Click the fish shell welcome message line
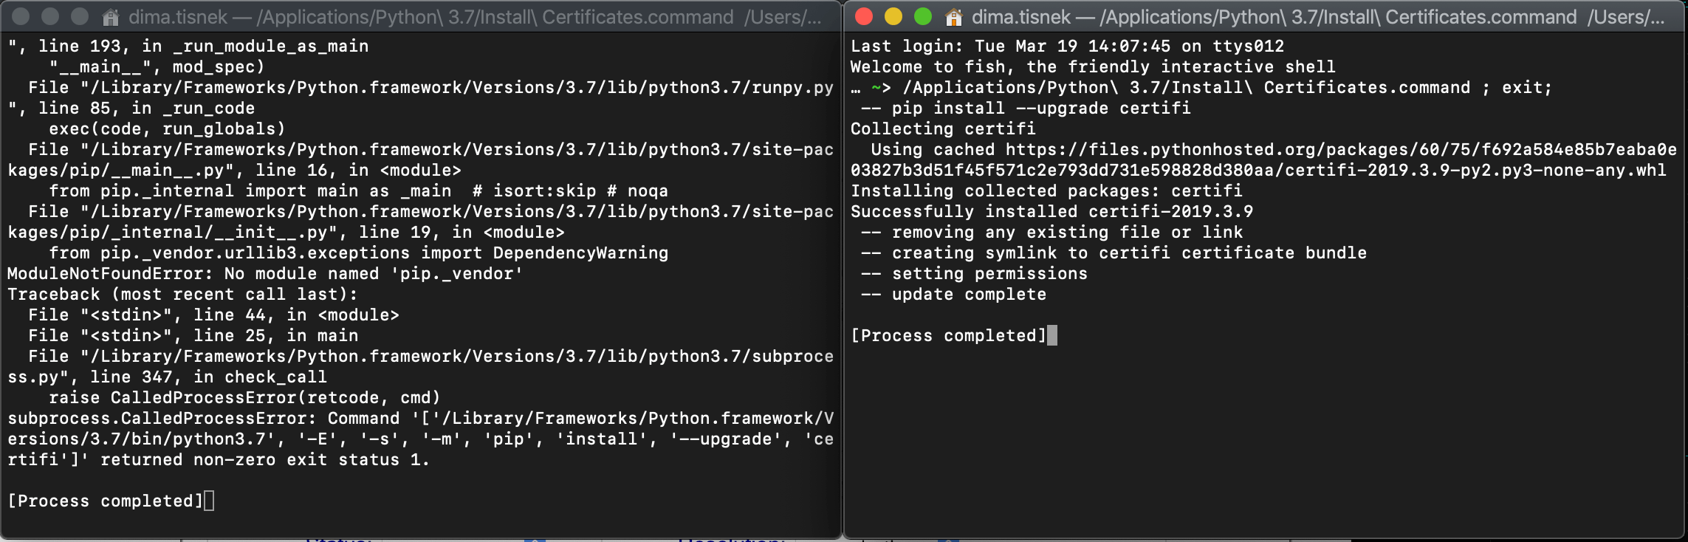Image resolution: width=1688 pixels, height=542 pixels. (1093, 66)
